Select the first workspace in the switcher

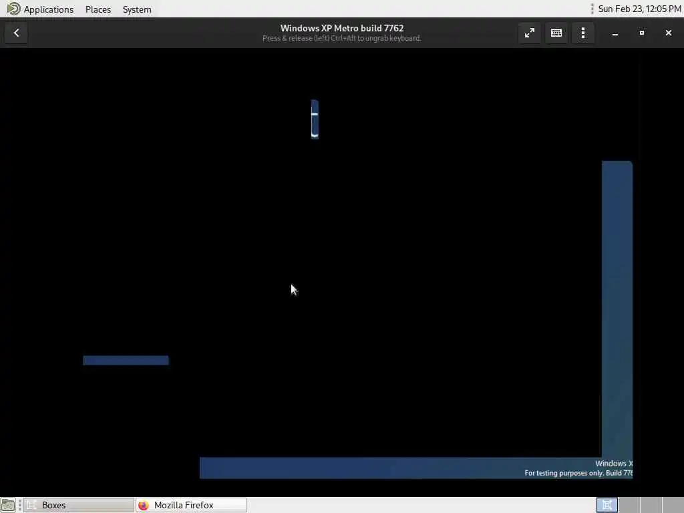pos(607,505)
